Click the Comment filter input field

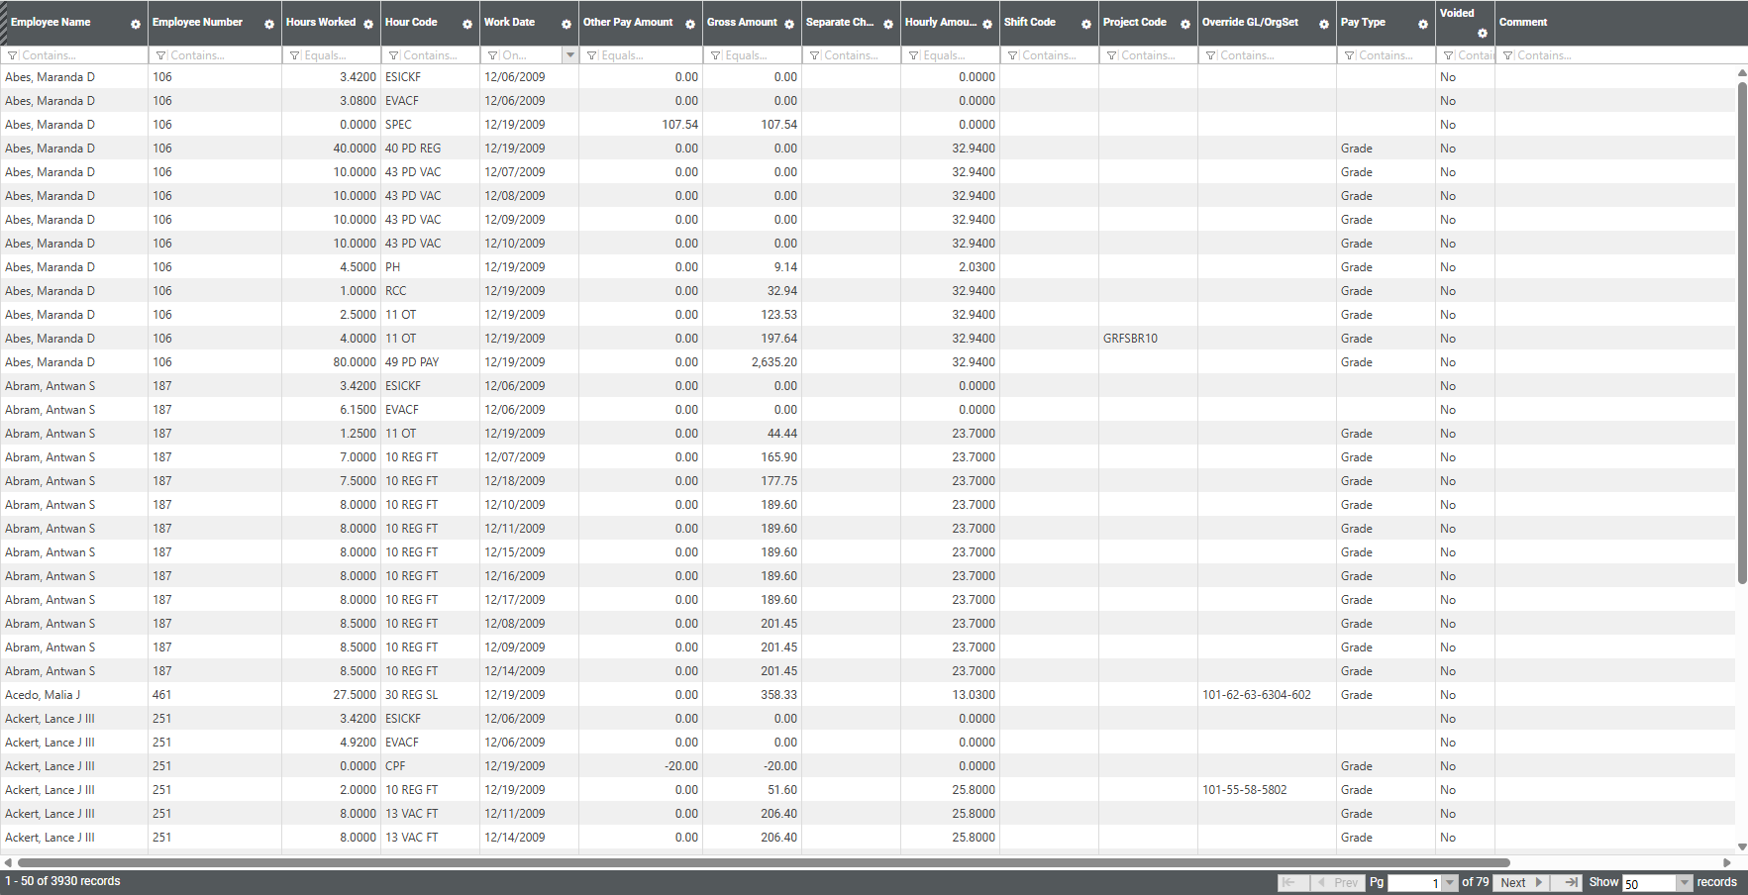click(x=1624, y=55)
